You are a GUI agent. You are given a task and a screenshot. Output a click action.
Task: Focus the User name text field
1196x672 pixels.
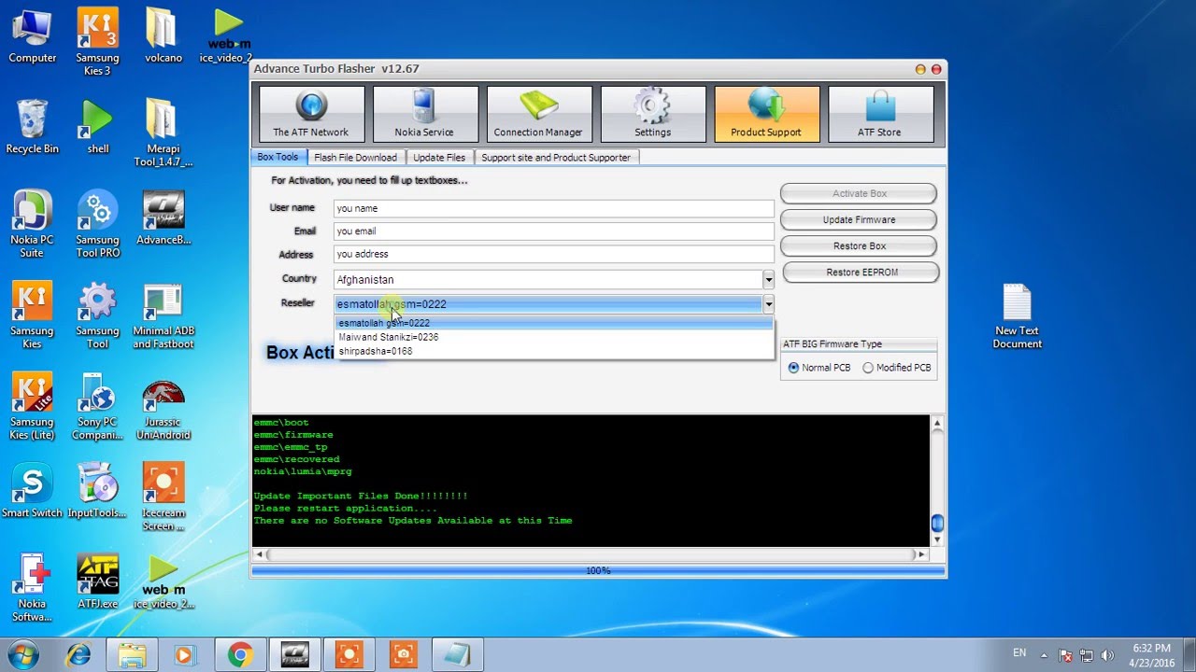553,208
